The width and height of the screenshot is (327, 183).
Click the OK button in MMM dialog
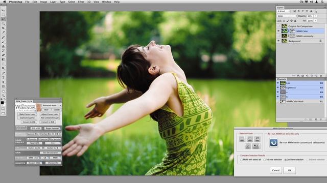[x=290, y=170]
